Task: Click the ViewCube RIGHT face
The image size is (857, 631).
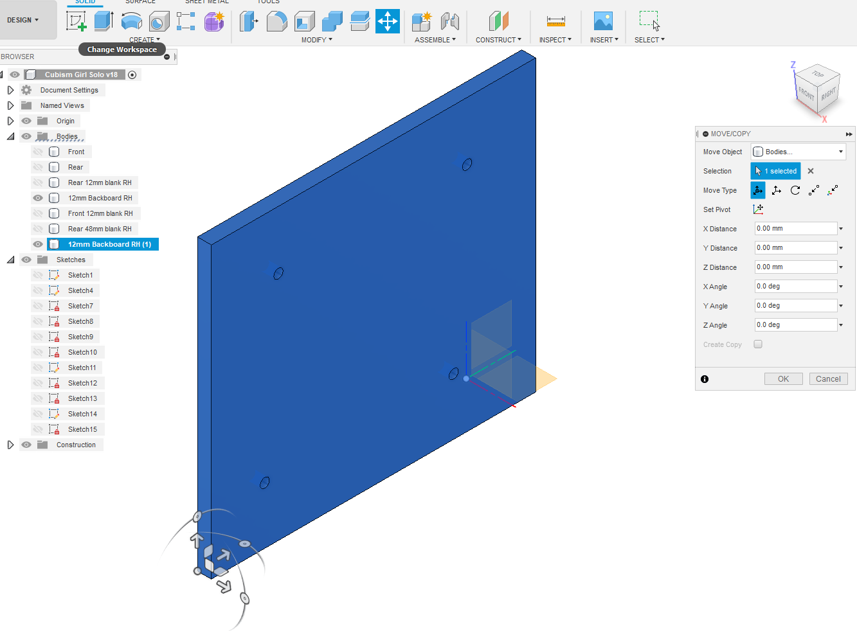Action: (x=828, y=94)
